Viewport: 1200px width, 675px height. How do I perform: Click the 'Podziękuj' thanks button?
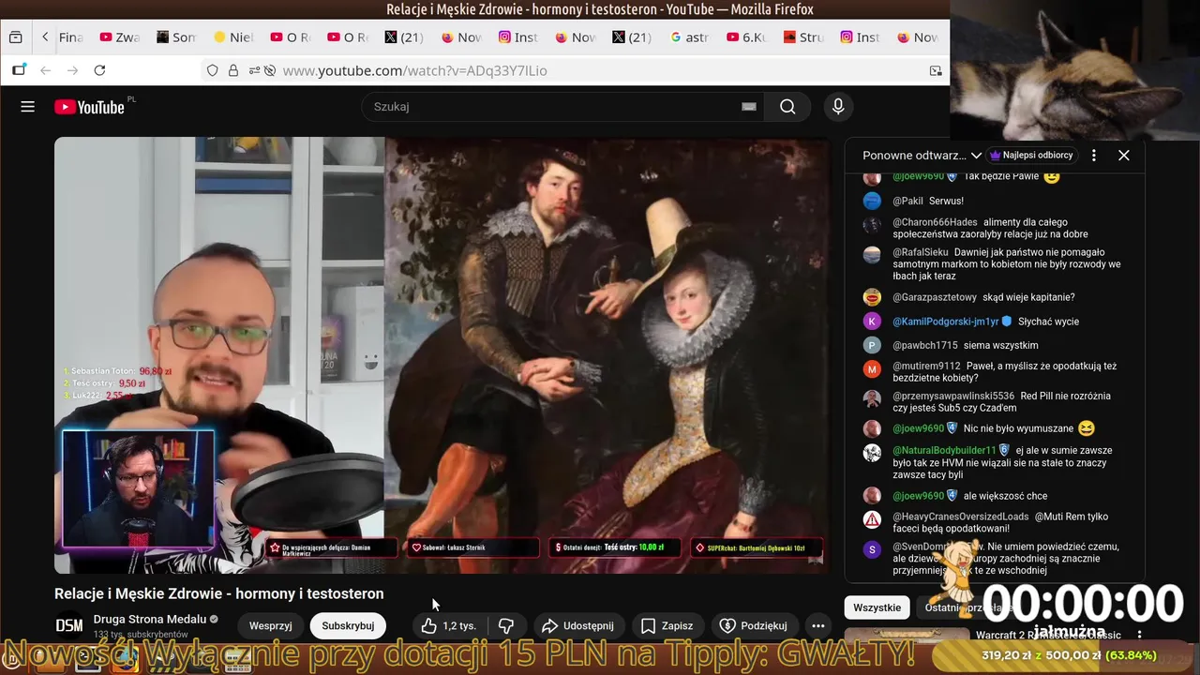click(754, 625)
